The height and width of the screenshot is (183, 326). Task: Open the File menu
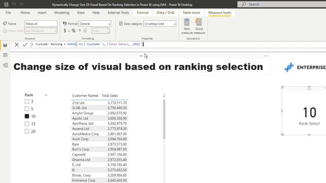(8, 13)
